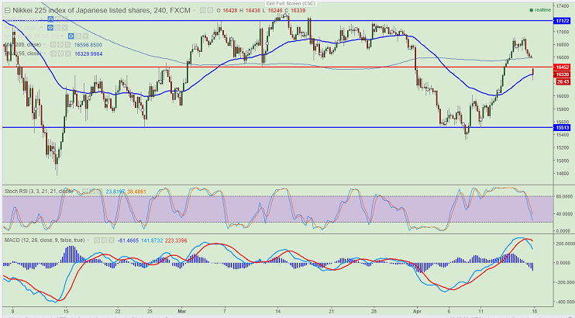This screenshot has width=575, height=318.
Task: Toggle the MACD visibility eye
Action: pos(97,240)
